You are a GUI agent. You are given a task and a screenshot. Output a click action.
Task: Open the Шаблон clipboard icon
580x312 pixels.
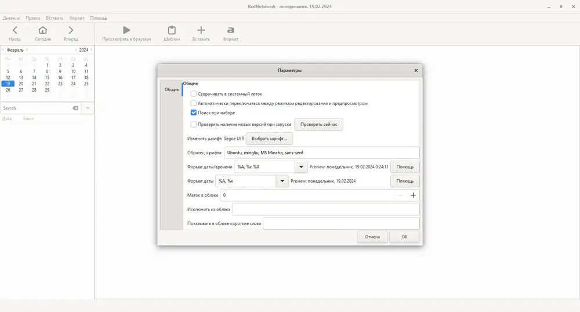coord(172,30)
